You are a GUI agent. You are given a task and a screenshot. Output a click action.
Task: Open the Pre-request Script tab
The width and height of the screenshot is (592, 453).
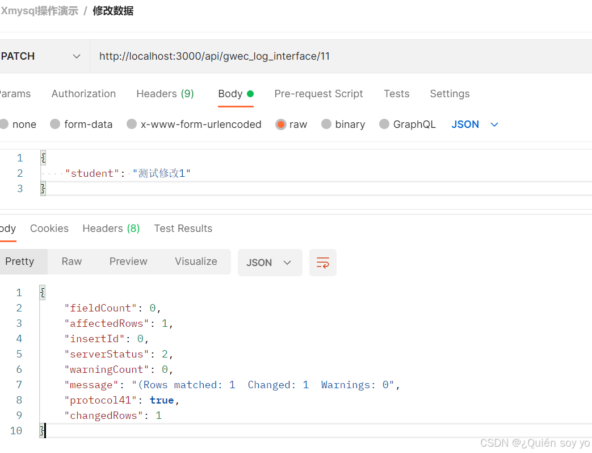pos(318,94)
